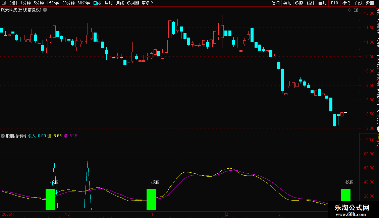Click the 60.00 indicator axis label
Viewport: 379px width, 218px height.
click(x=369, y=168)
